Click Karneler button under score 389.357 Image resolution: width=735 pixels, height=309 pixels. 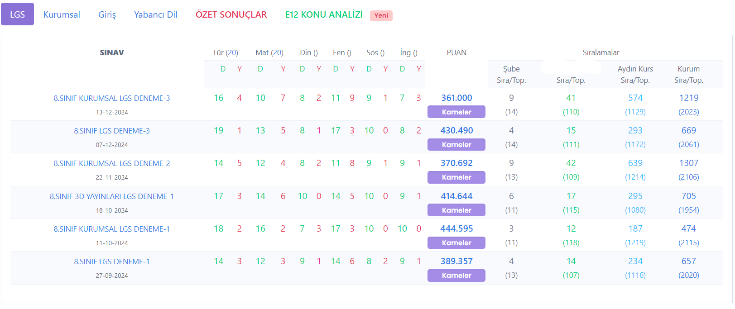[x=456, y=275]
